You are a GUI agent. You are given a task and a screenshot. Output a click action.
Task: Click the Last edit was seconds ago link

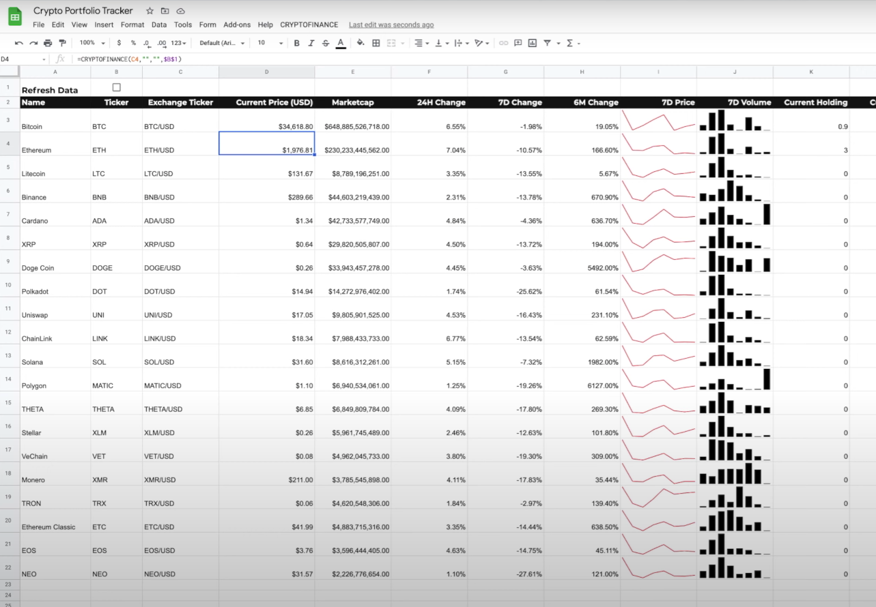point(391,25)
